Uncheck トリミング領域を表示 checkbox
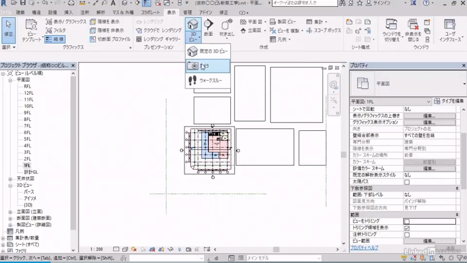 pos(407,228)
